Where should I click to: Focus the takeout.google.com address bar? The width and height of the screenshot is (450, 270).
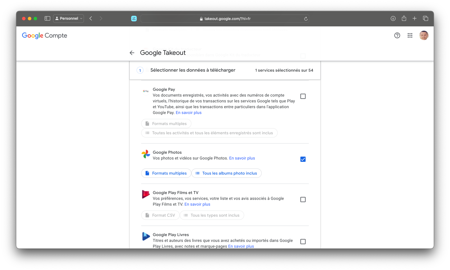225,19
